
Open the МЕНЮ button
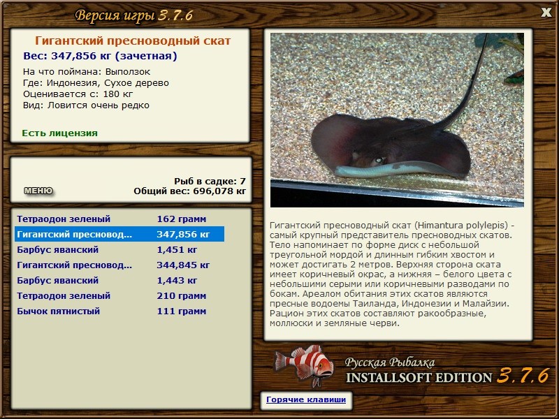38,191
